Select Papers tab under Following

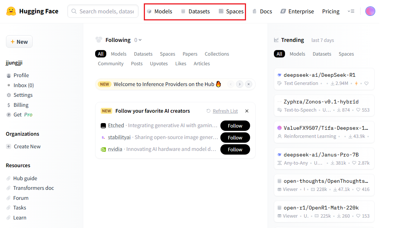(190, 54)
